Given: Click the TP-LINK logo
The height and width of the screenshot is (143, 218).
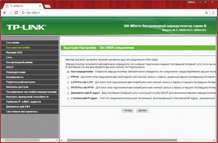Looking at the screenshot, I should 26,27.
